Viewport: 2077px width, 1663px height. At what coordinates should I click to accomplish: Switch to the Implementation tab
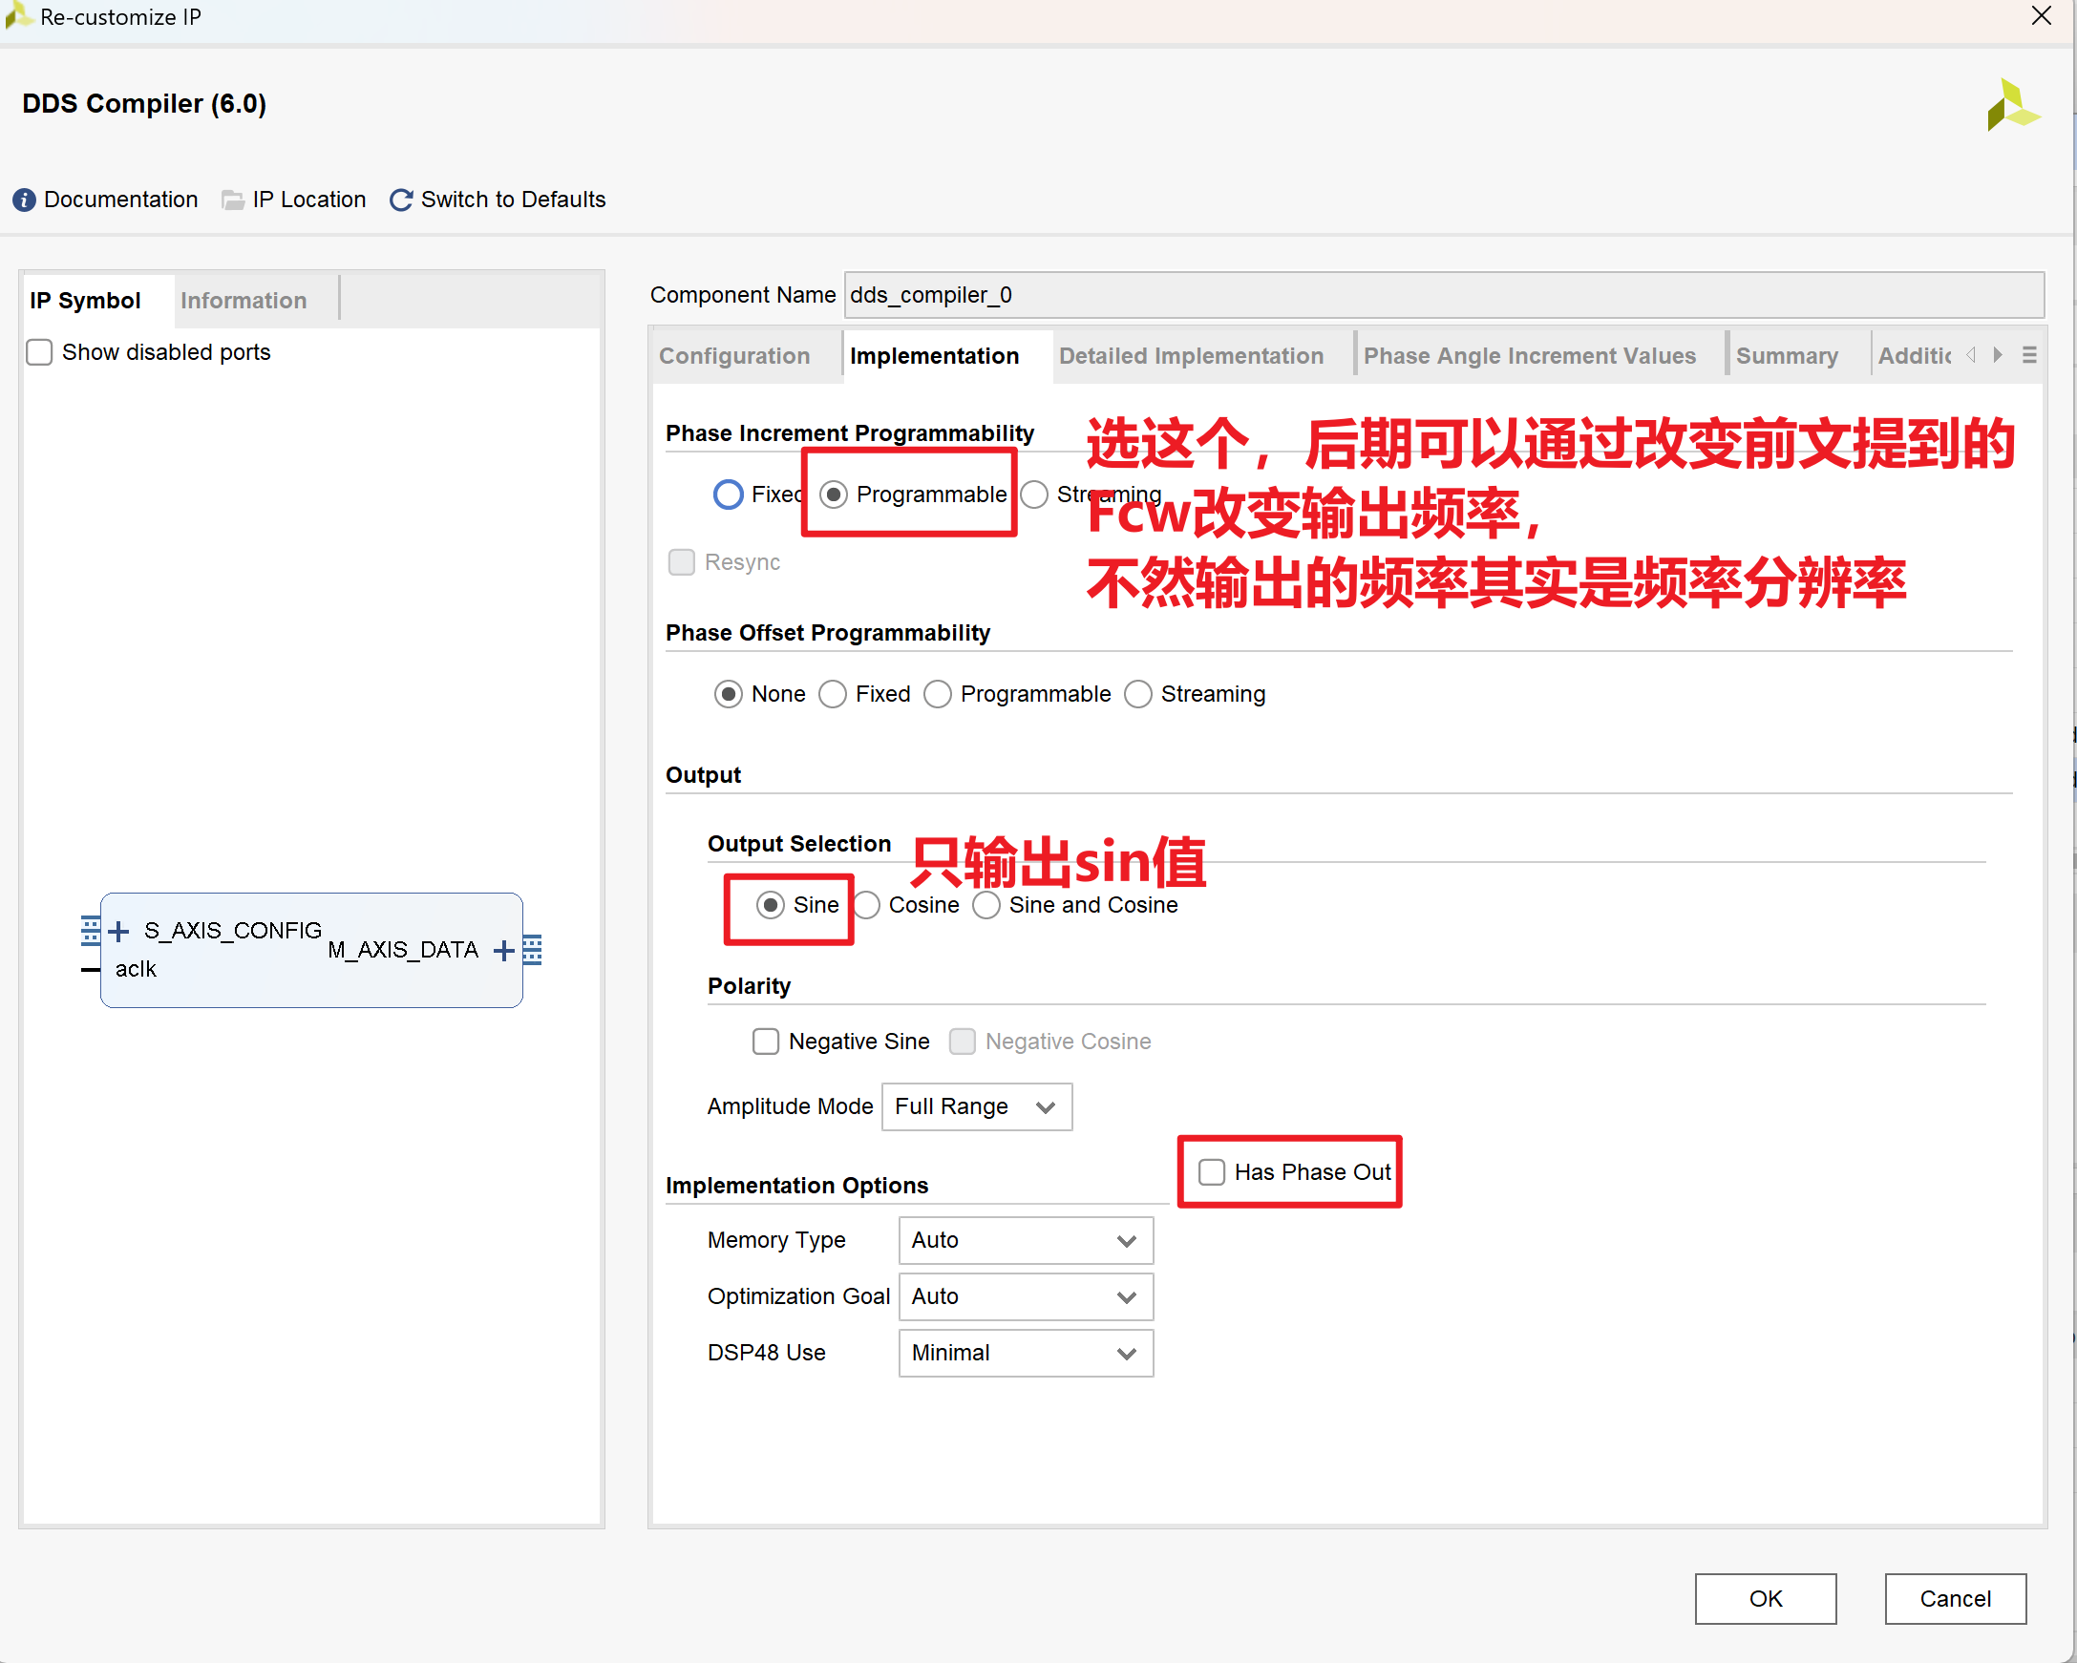[x=935, y=356]
